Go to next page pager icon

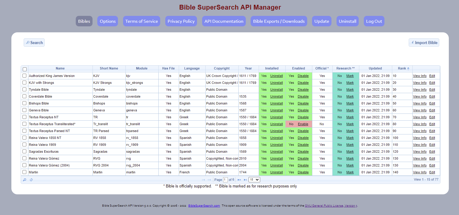click(239, 180)
